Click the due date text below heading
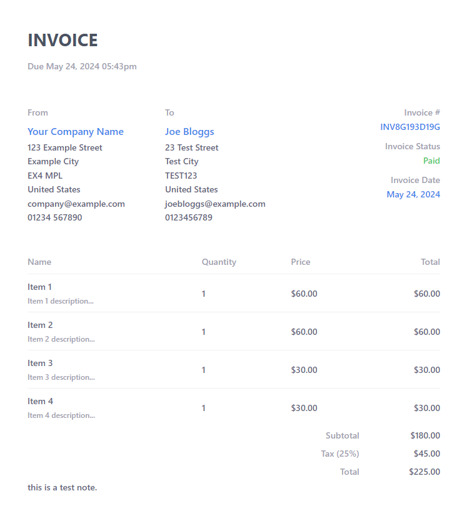This screenshot has height=521, width=467. pyautogui.click(x=82, y=66)
